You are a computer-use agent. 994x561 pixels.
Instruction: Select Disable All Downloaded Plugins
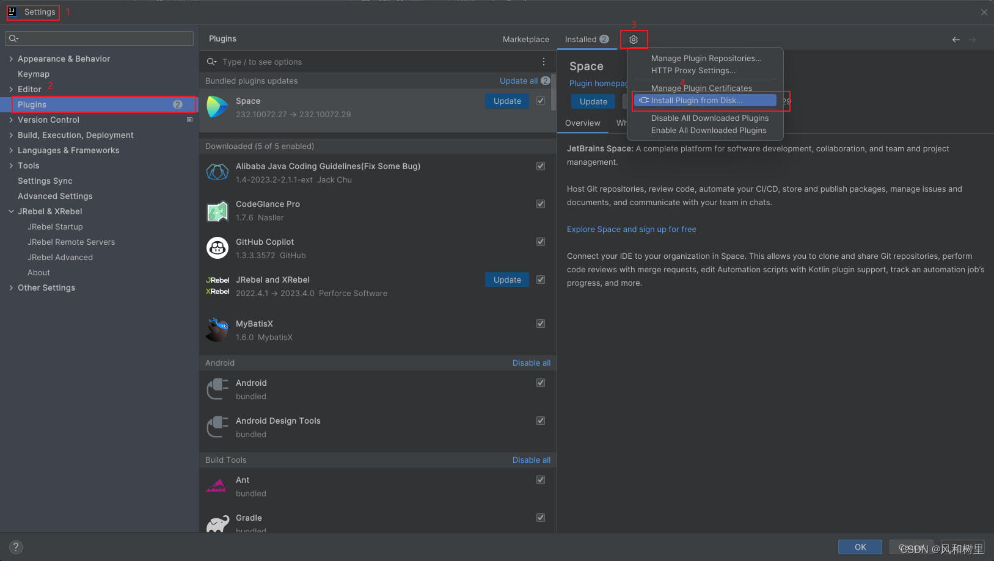(710, 118)
